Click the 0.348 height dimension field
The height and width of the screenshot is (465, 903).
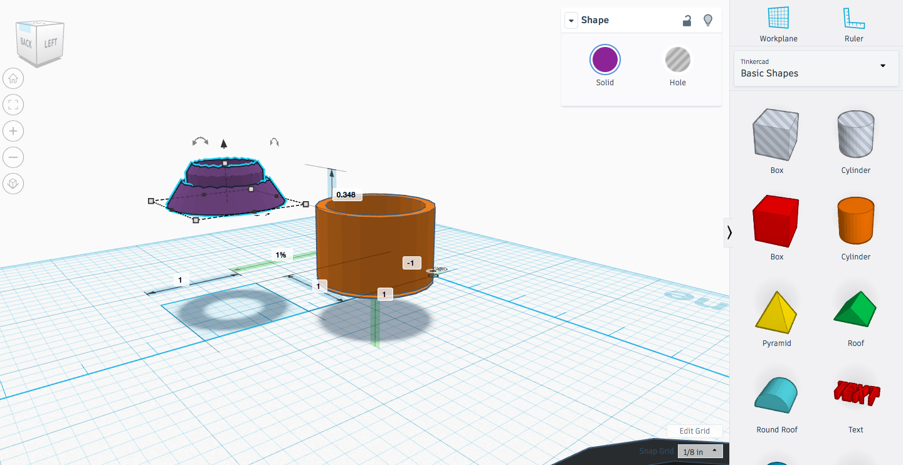(x=346, y=195)
